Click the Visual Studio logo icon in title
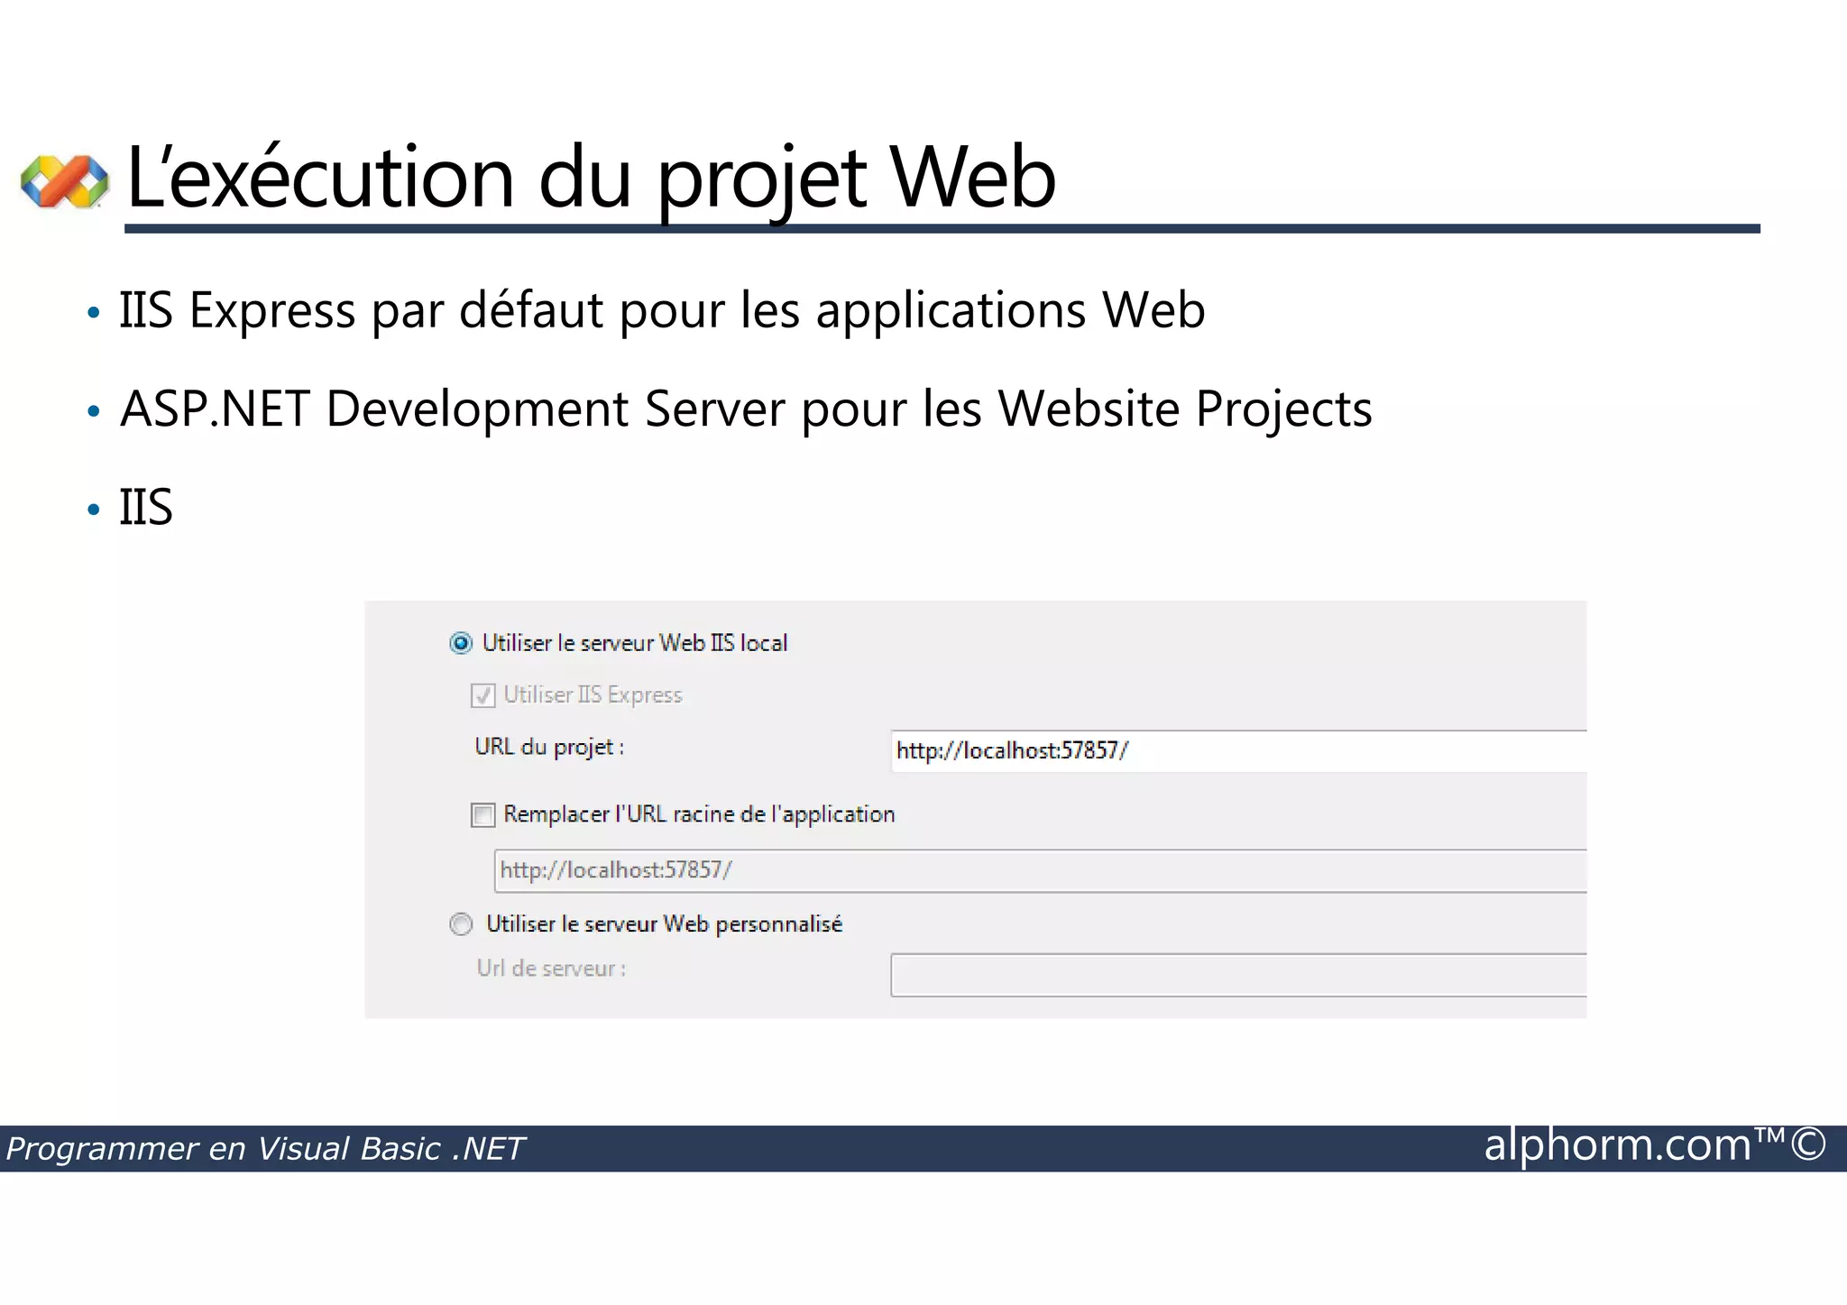 tap(64, 181)
